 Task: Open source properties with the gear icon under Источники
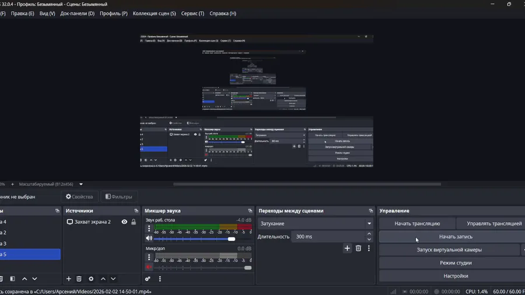(91, 279)
